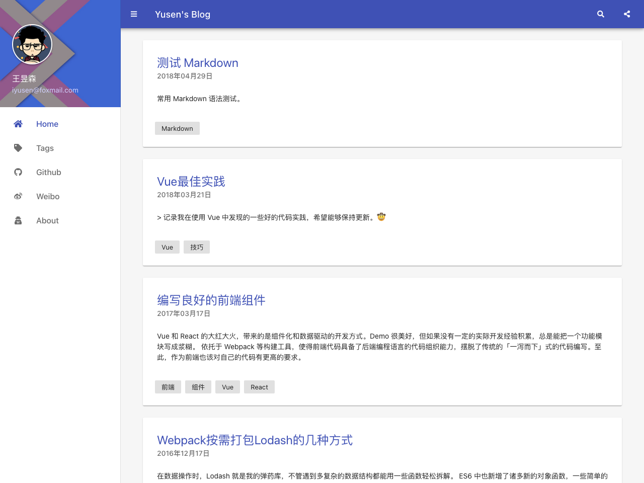Click the tag icon beside Tags
644x483 pixels.
tap(18, 148)
